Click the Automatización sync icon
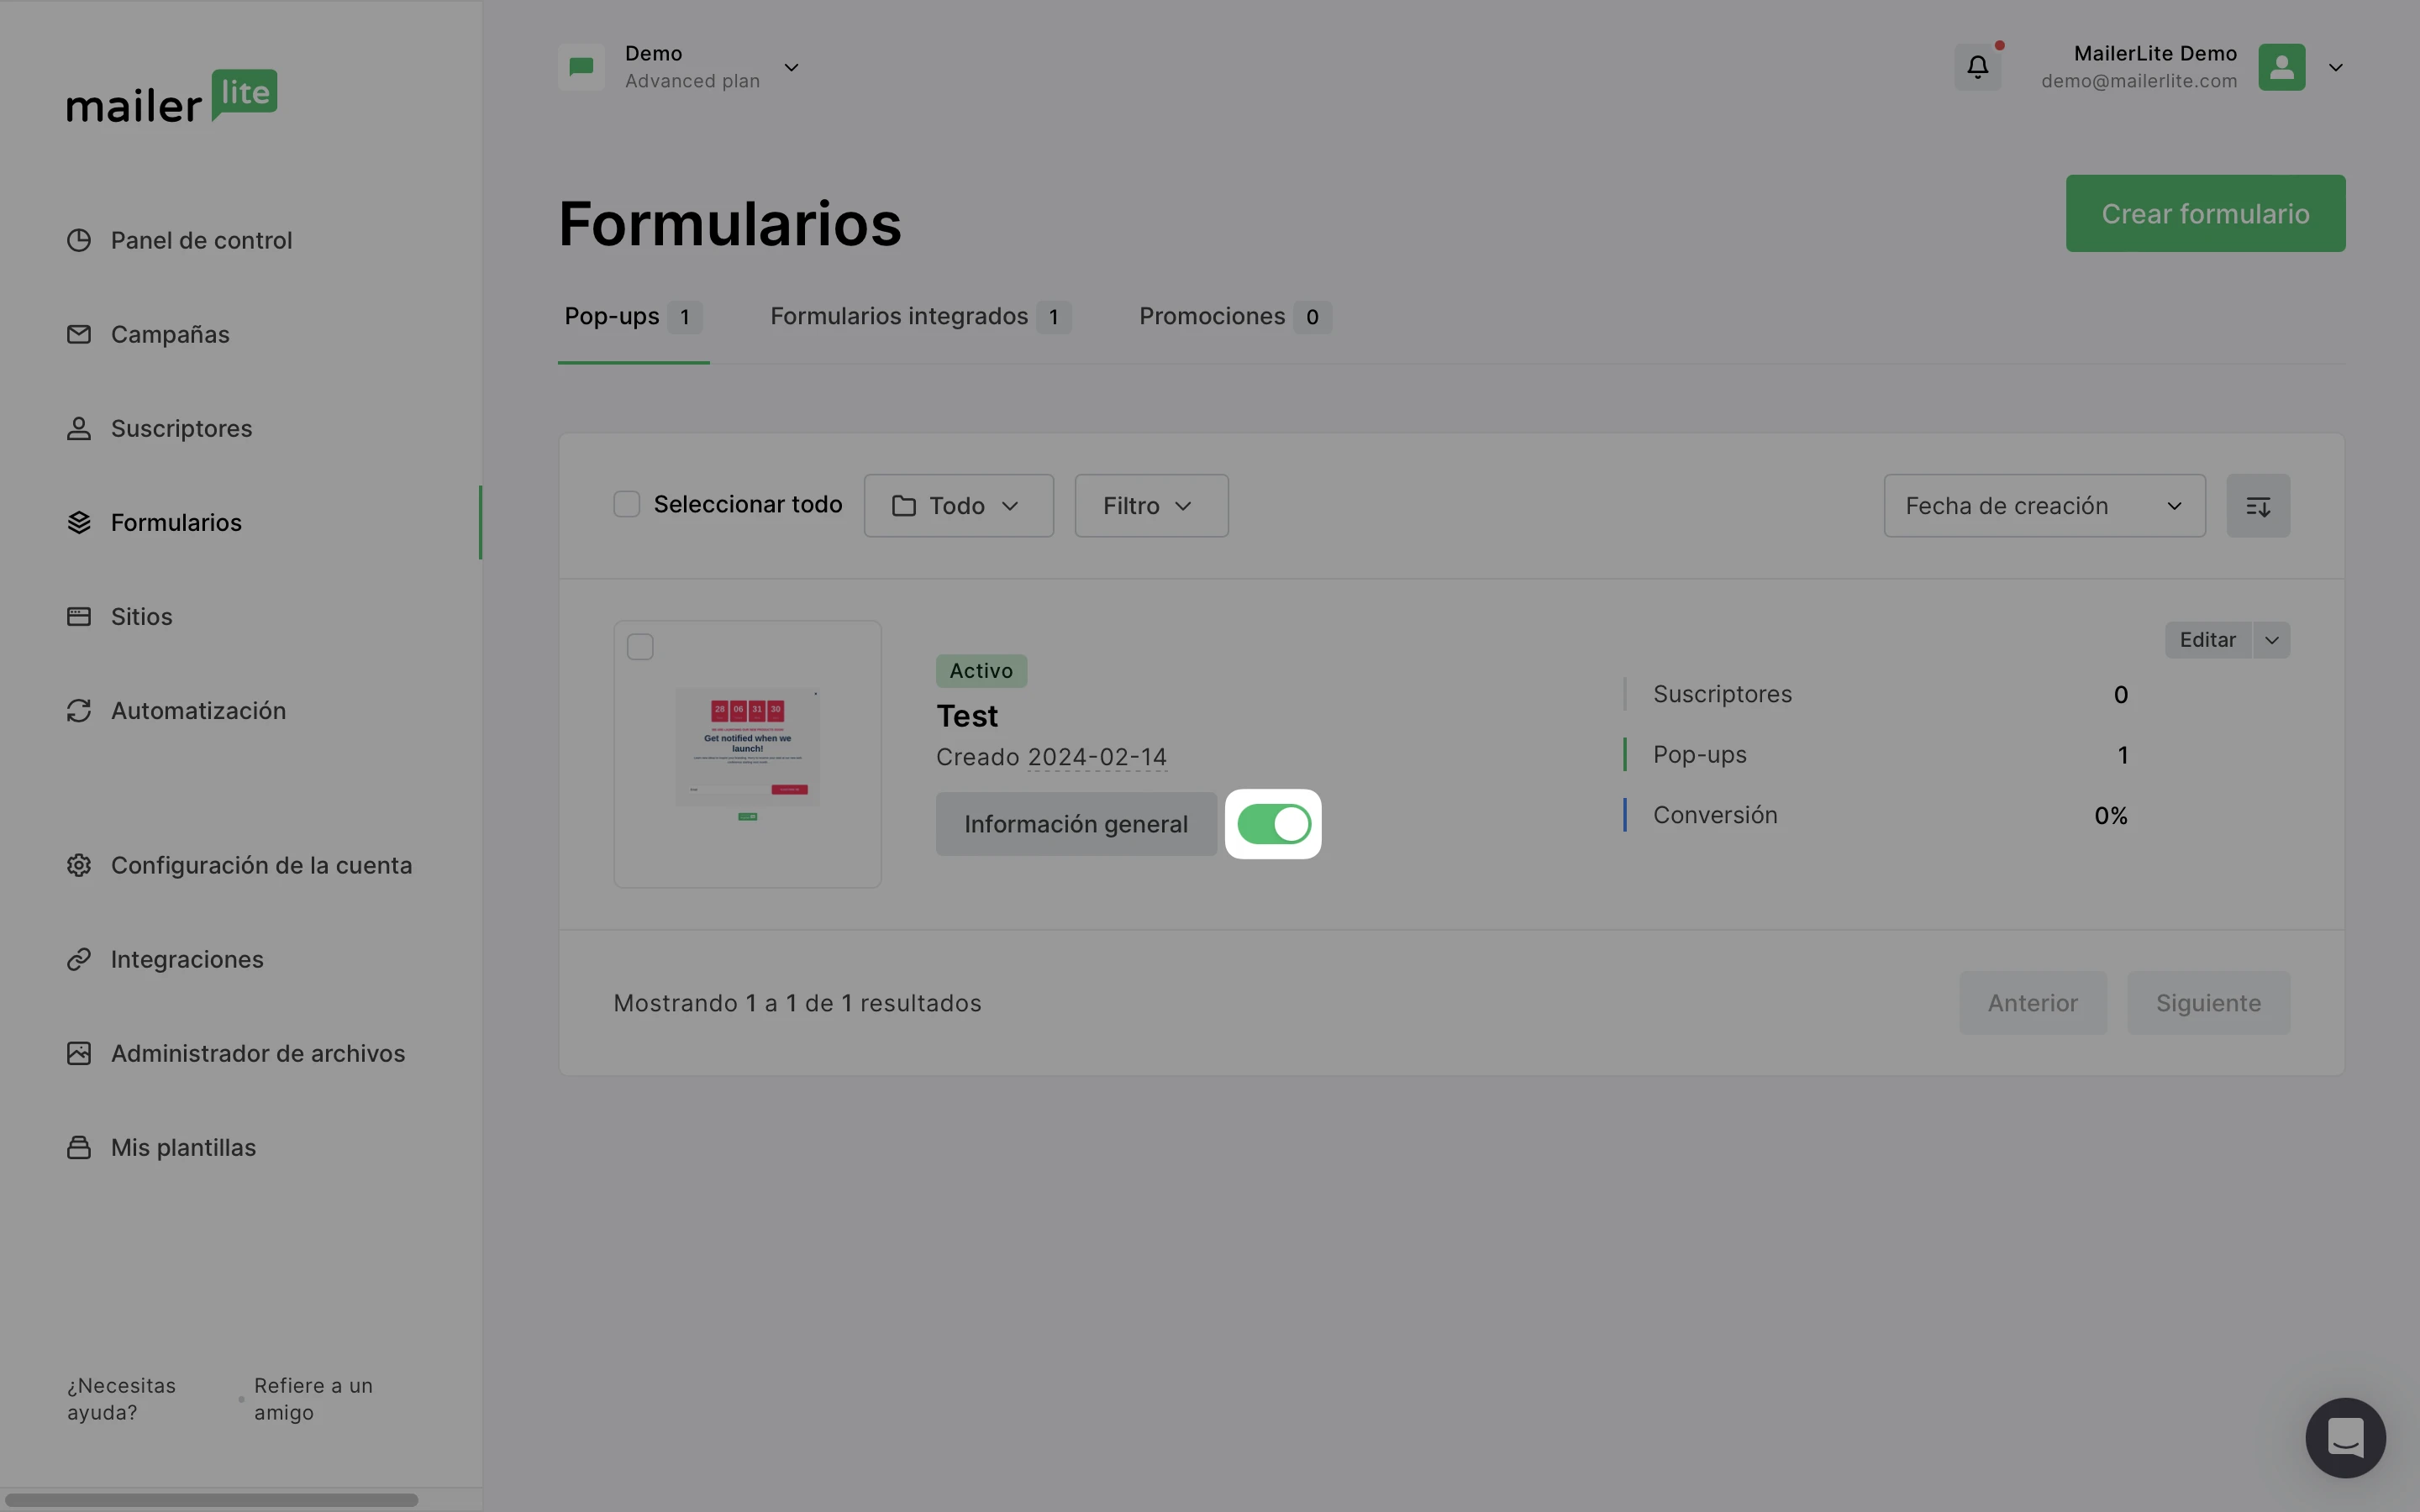 click(79, 711)
